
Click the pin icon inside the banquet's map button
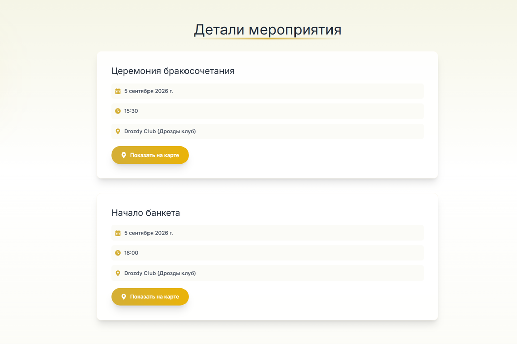(x=123, y=297)
